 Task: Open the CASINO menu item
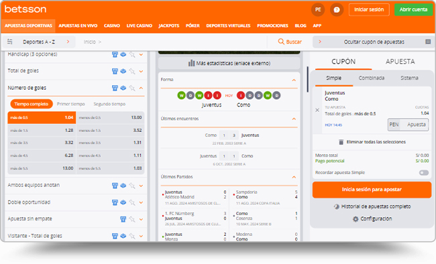coord(112,25)
